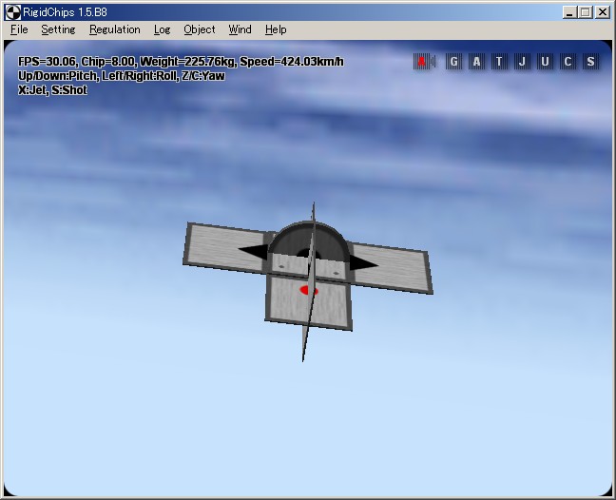
Task: Click the X:Jet, S:Shot hint text
Action: click(x=52, y=90)
